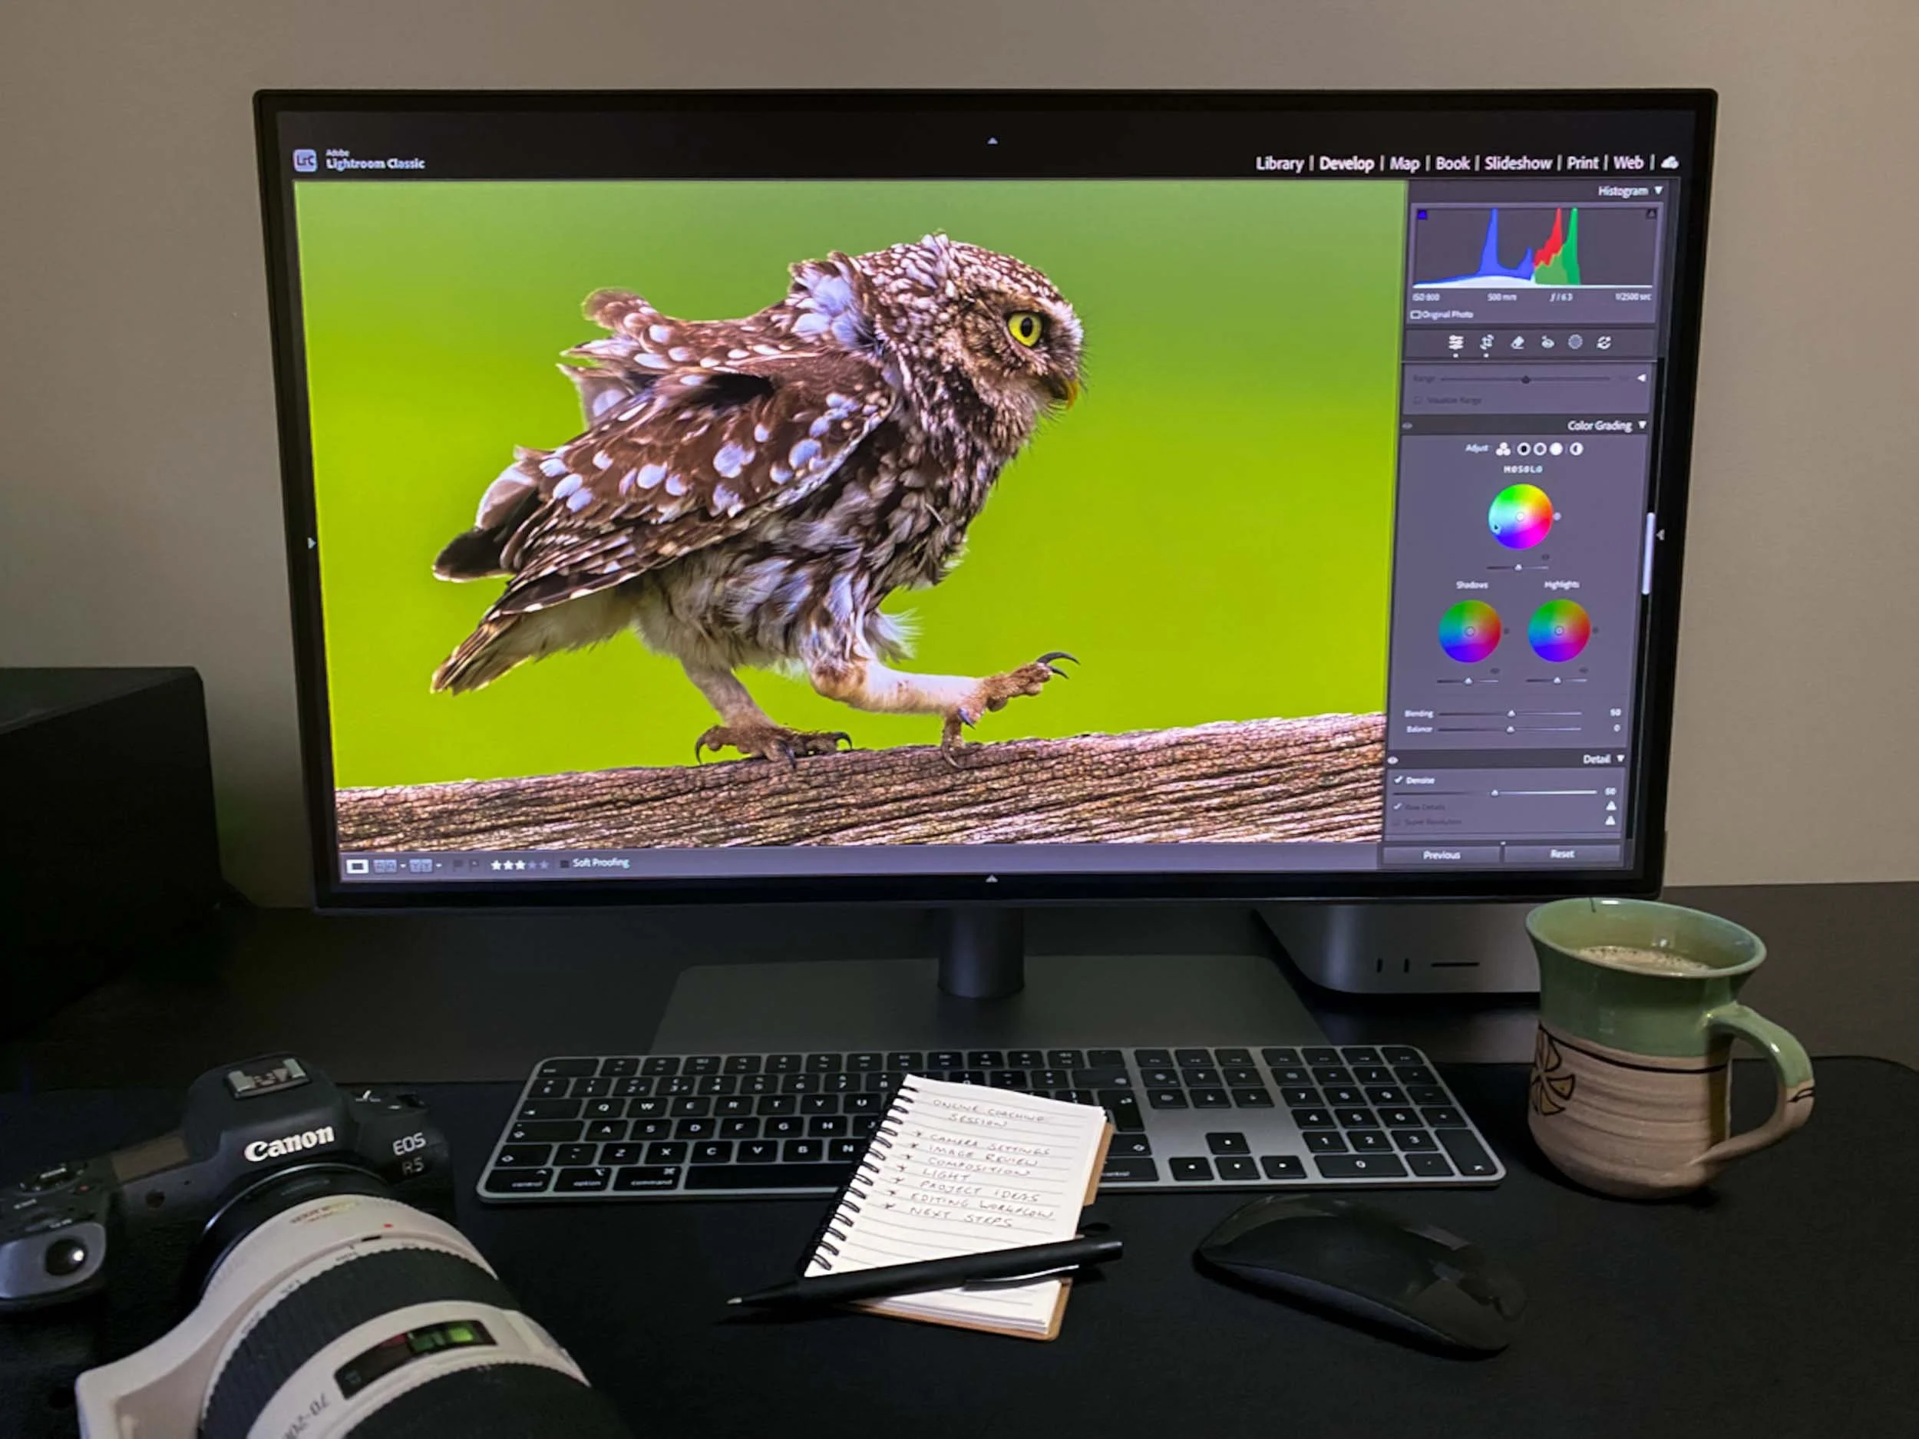The height and width of the screenshot is (1439, 1919).
Task: Set rating to one star
Action: point(496,865)
